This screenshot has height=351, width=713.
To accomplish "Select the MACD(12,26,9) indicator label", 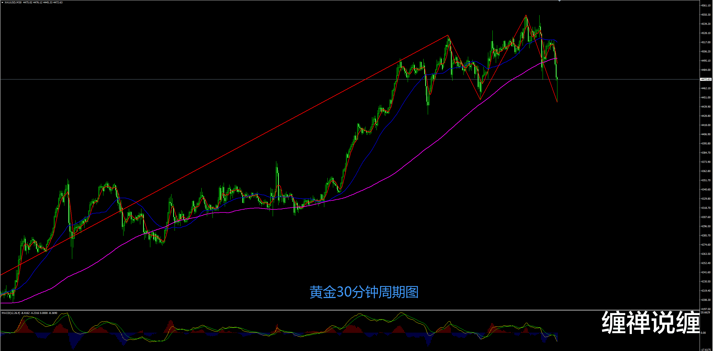I will (x=11, y=313).
